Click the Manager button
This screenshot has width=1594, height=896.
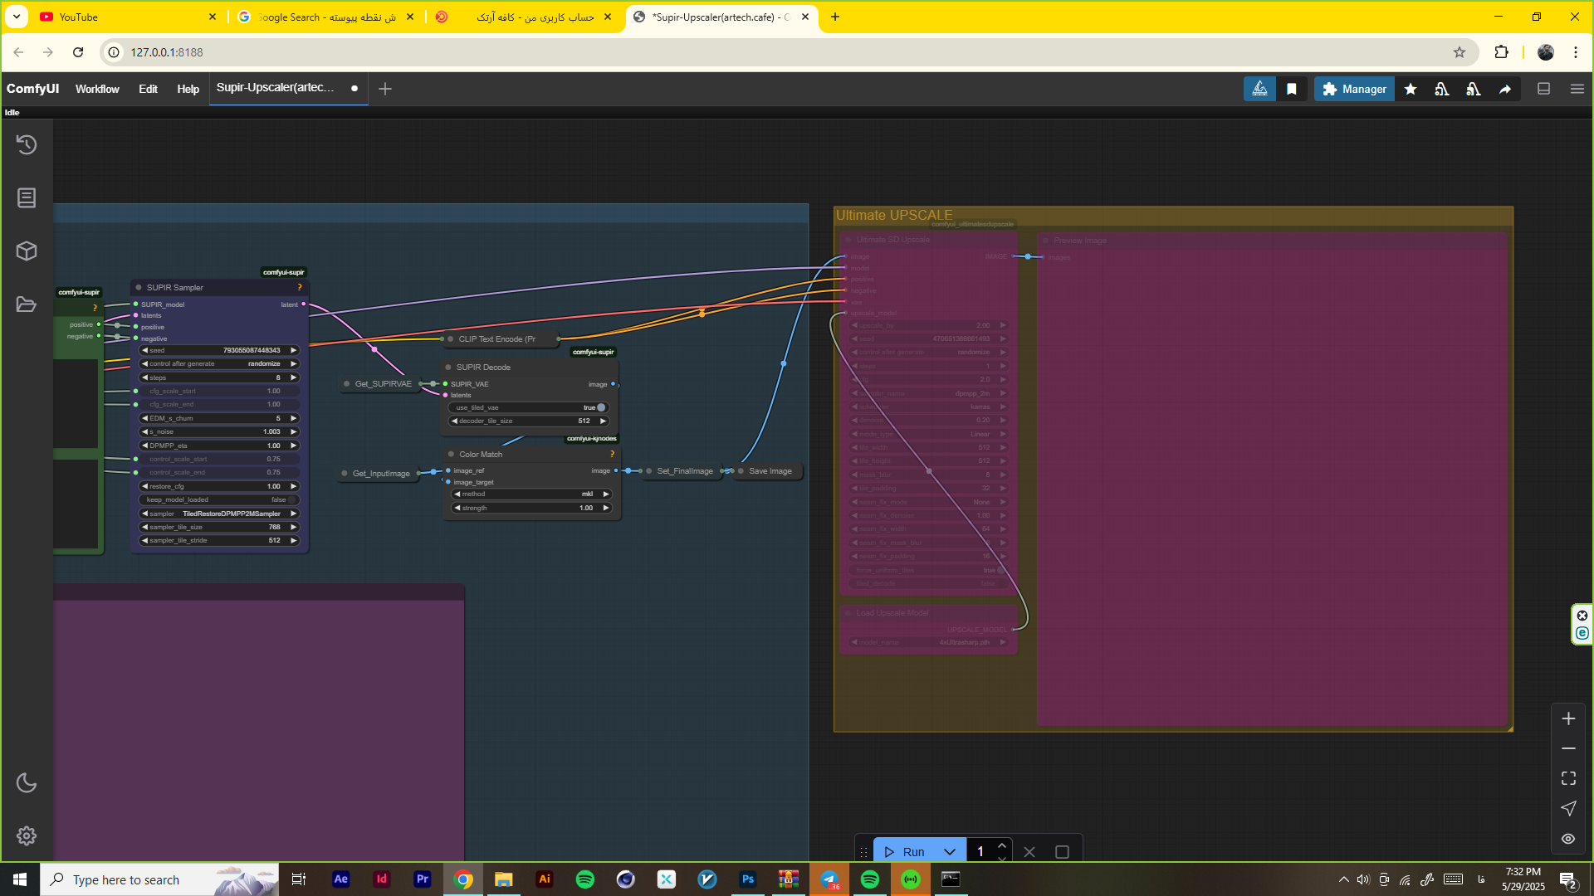pyautogui.click(x=1354, y=89)
